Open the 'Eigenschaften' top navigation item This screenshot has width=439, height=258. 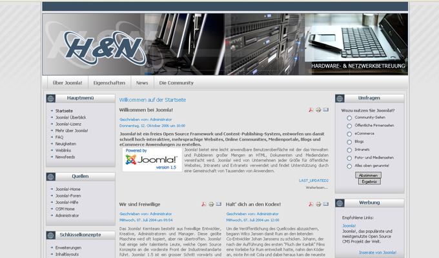point(109,83)
